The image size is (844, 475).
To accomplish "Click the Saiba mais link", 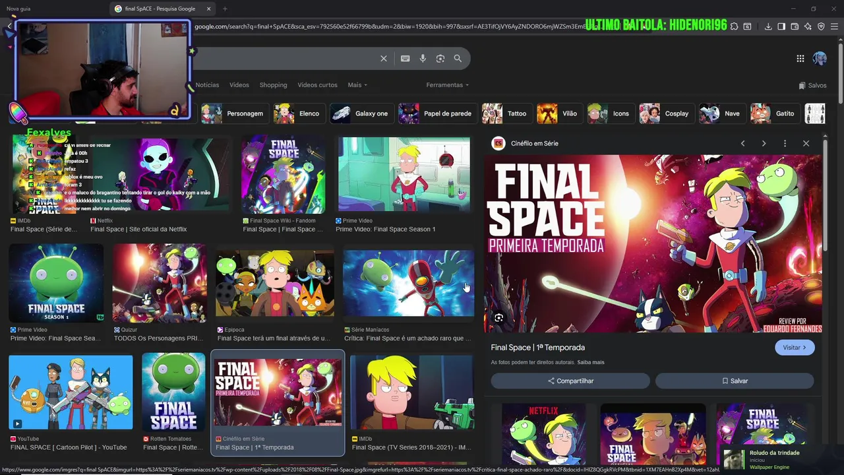I will [591, 362].
